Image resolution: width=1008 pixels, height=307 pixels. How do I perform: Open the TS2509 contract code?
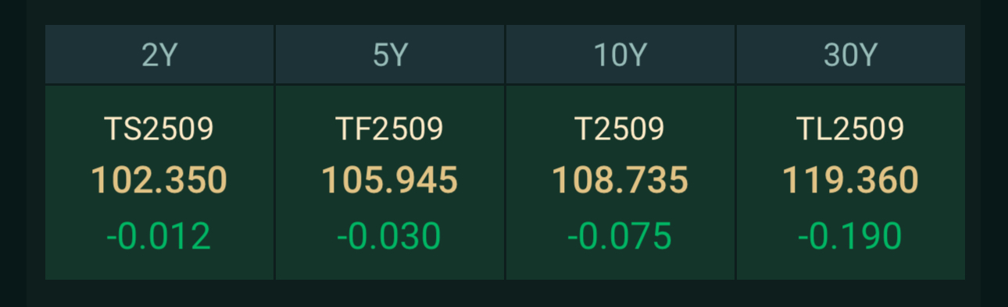(x=159, y=129)
